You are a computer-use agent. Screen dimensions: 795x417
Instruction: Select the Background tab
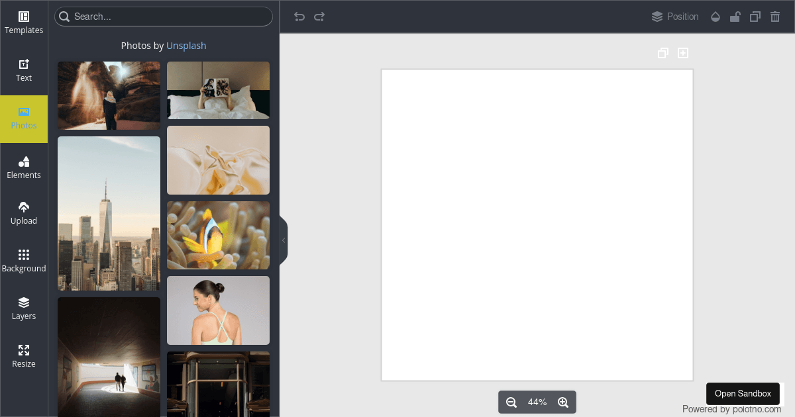point(24,261)
